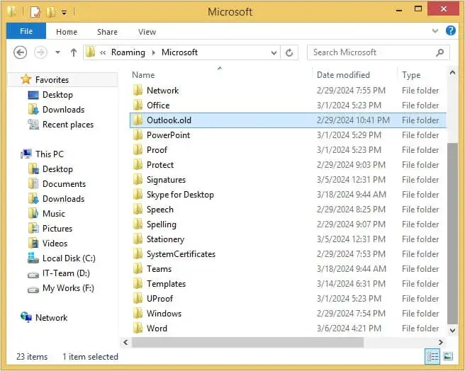Sort by Date modified column header
Viewport: 465px width, 371px height.
point(343,74)
